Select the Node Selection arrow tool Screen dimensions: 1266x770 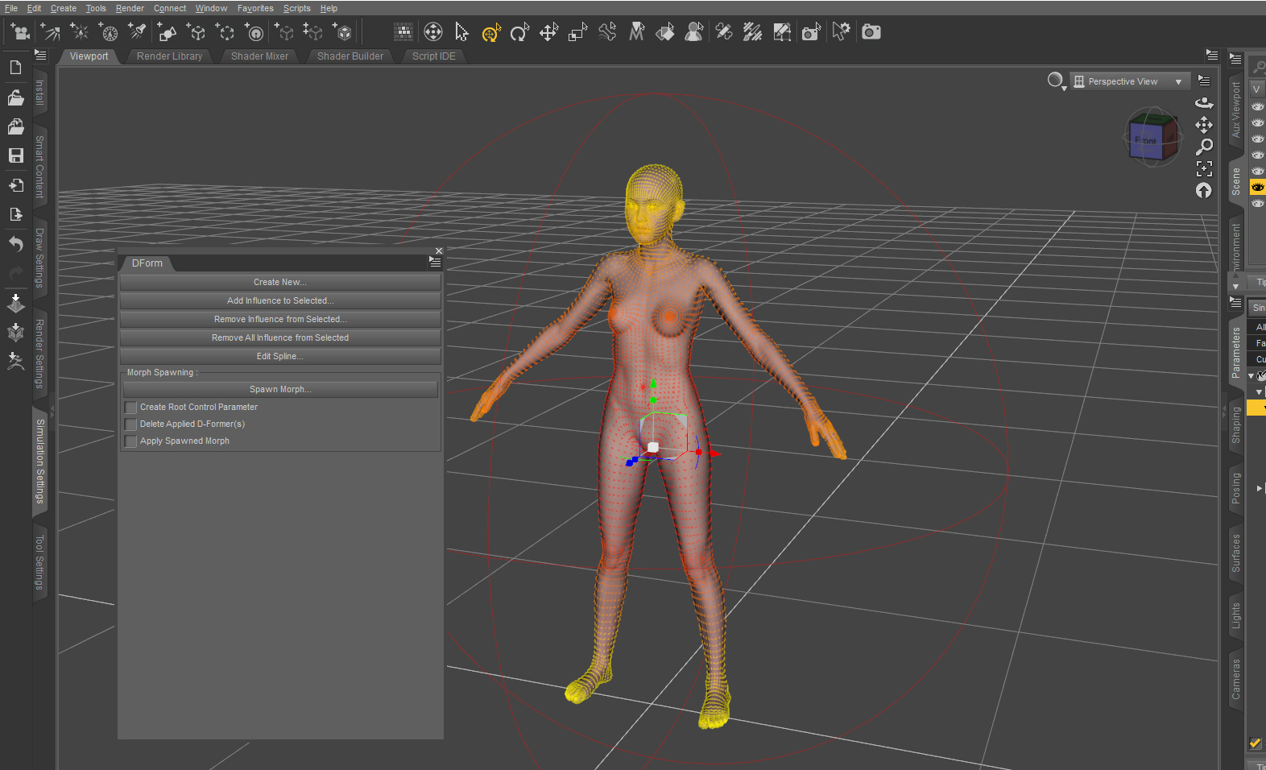[461, 32]
